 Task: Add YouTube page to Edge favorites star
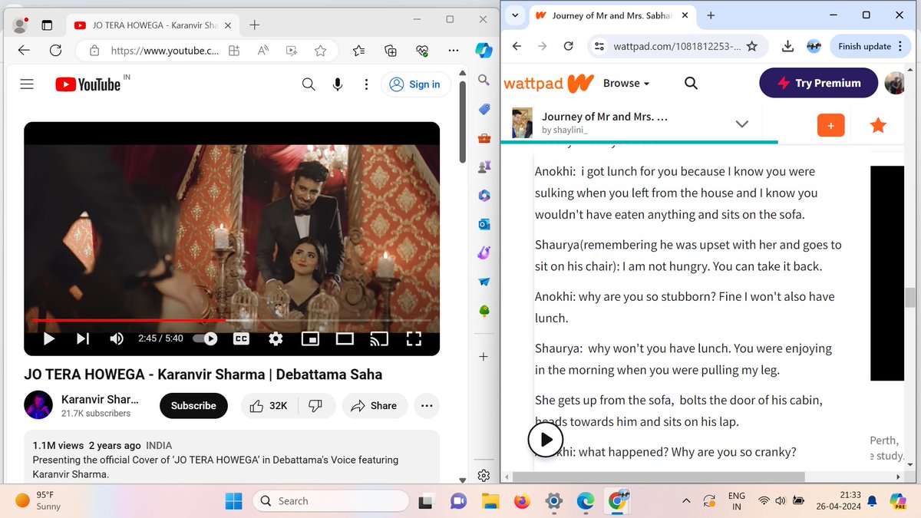[x=321, y=51]
